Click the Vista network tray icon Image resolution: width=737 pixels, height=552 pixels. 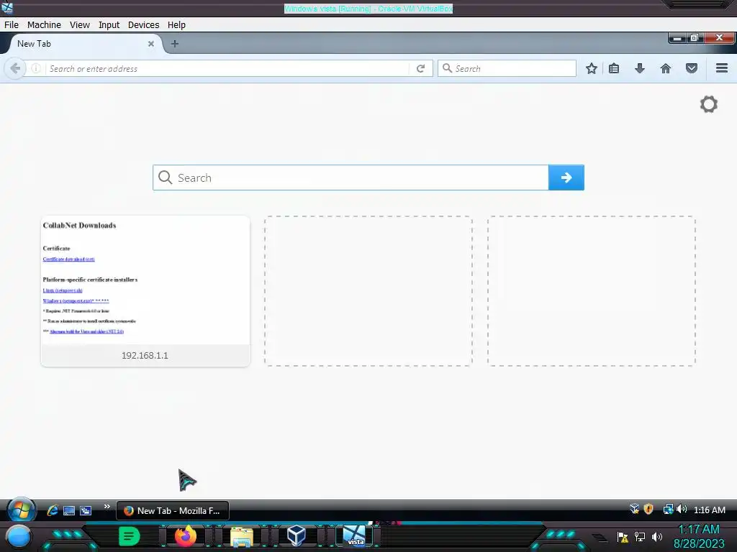click(x=668, y=510)
